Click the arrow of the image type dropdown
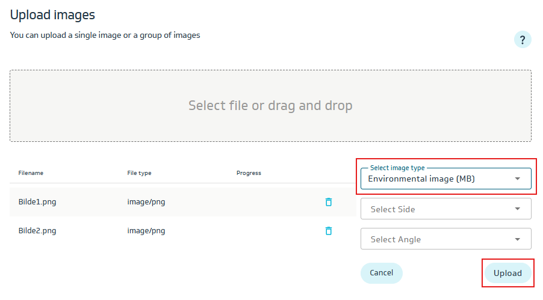The height and width of the screenshot is (300, 543). click(517, 179)
